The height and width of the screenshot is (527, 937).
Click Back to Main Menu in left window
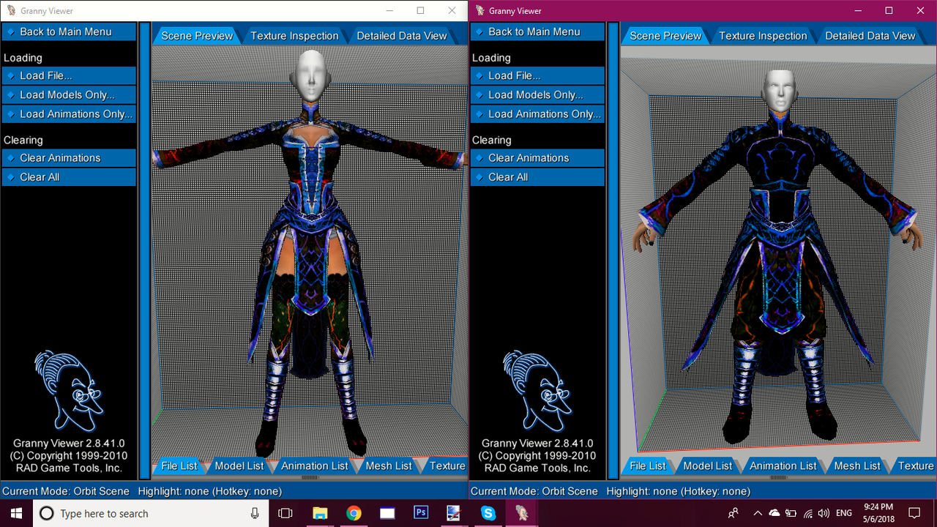[x=69, y=31]
